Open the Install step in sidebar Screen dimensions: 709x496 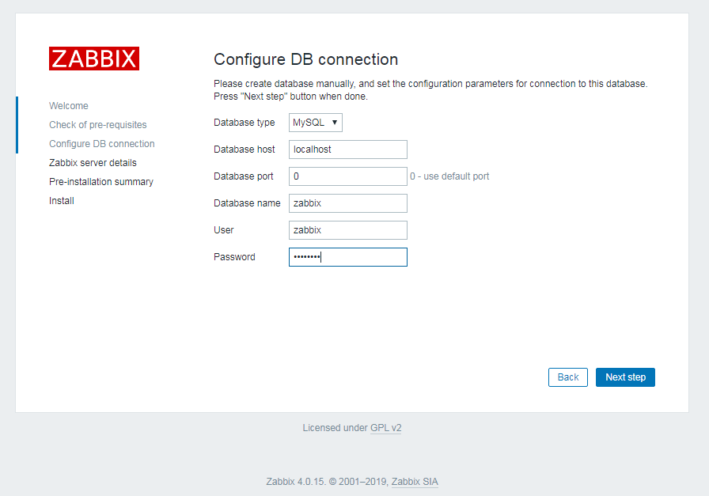click(x=61, y=200)
